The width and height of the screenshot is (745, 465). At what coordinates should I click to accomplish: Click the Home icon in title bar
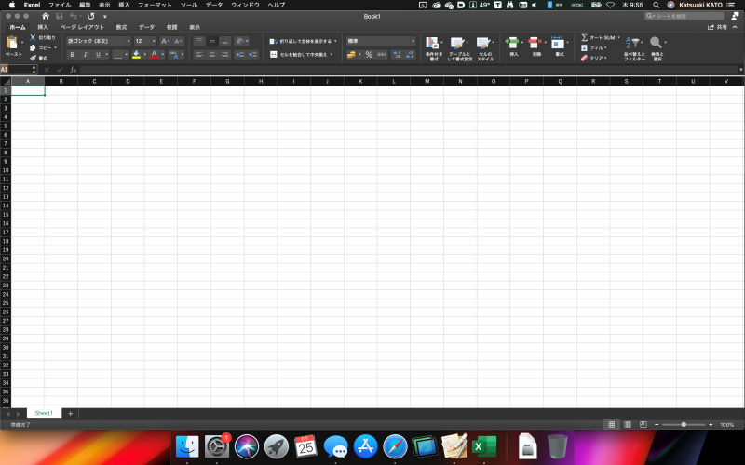pyautogui.click(x=46, y=16)
